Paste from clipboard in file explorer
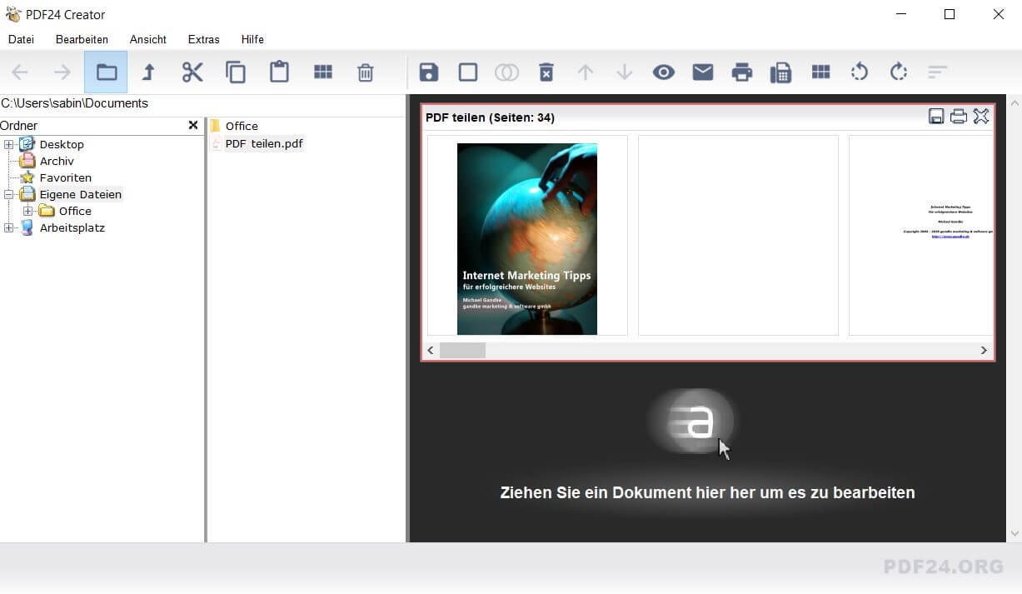 coord(279,72)
